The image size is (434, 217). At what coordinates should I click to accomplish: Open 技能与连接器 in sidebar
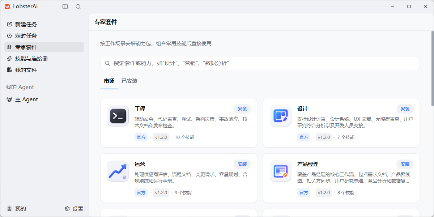pyautogui.click(x=44, y=58)
